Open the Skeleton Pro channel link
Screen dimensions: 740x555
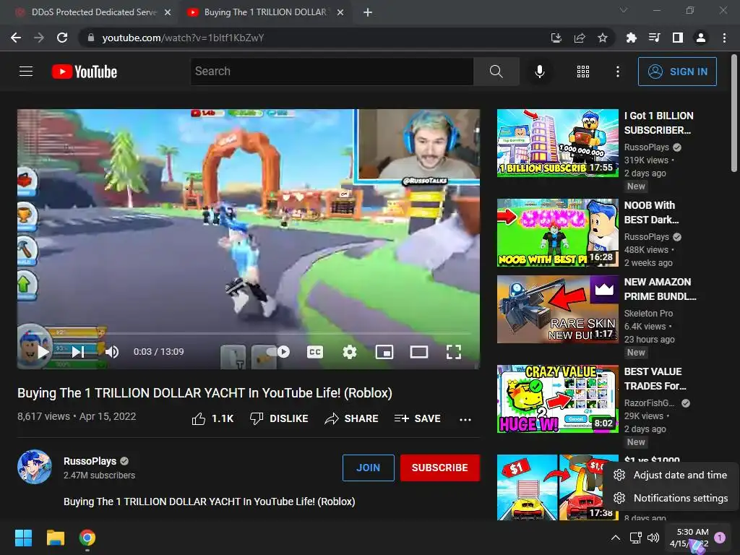648,314
